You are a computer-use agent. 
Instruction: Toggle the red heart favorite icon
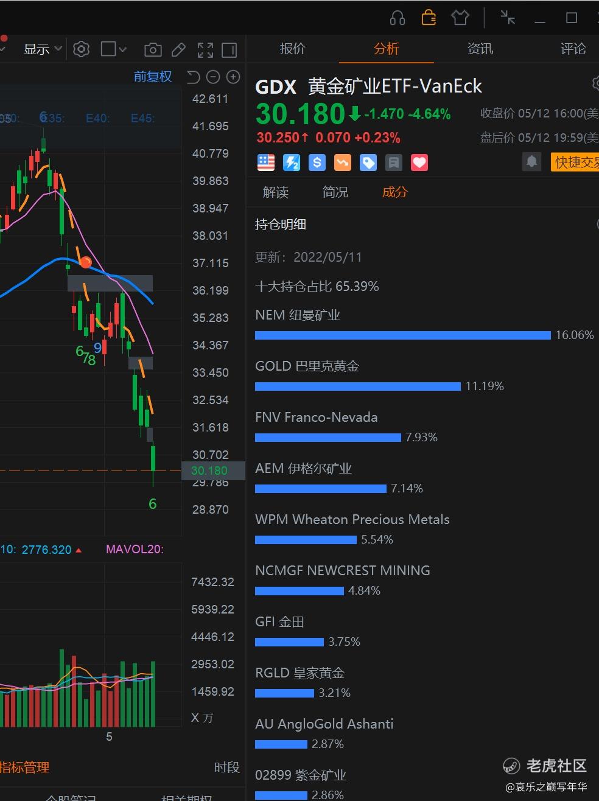tap(419, 163)
